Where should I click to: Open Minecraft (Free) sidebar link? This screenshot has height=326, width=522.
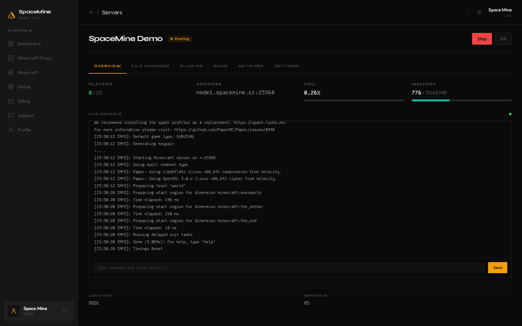pos(39,58)
